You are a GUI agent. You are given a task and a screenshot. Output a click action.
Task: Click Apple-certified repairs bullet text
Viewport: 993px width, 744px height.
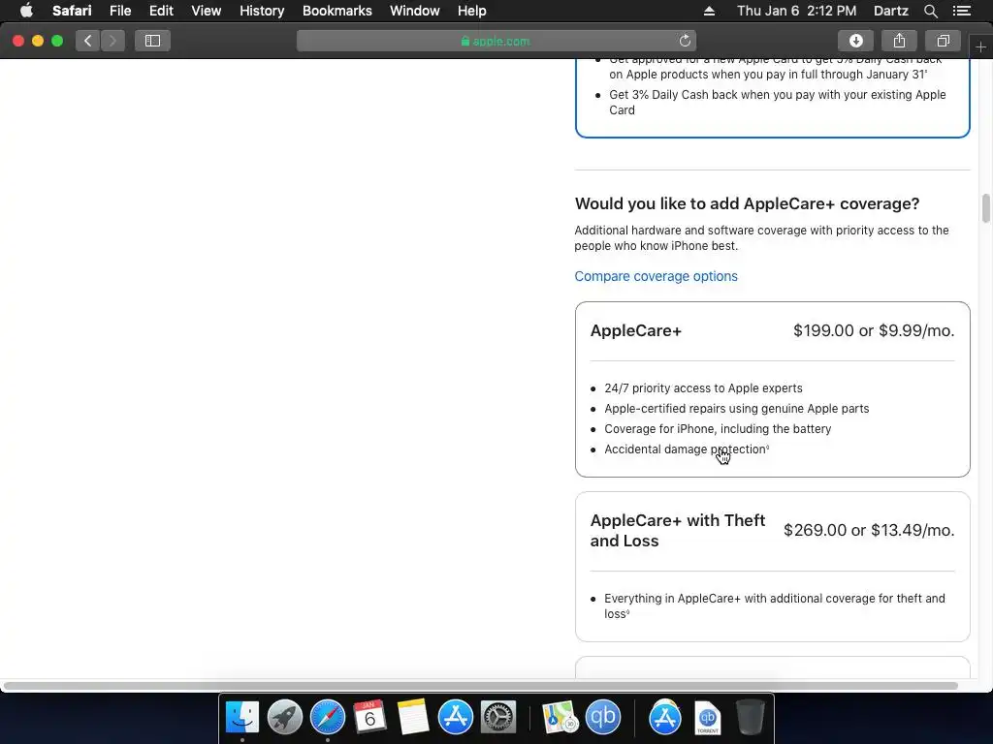point(737,409)
